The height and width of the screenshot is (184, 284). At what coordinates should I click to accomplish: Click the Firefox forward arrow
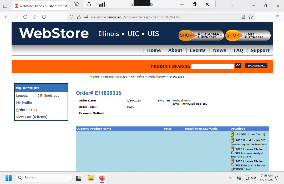16,17
